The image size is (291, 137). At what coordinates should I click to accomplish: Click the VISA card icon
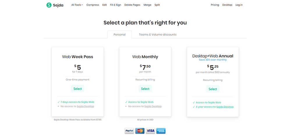150,131
